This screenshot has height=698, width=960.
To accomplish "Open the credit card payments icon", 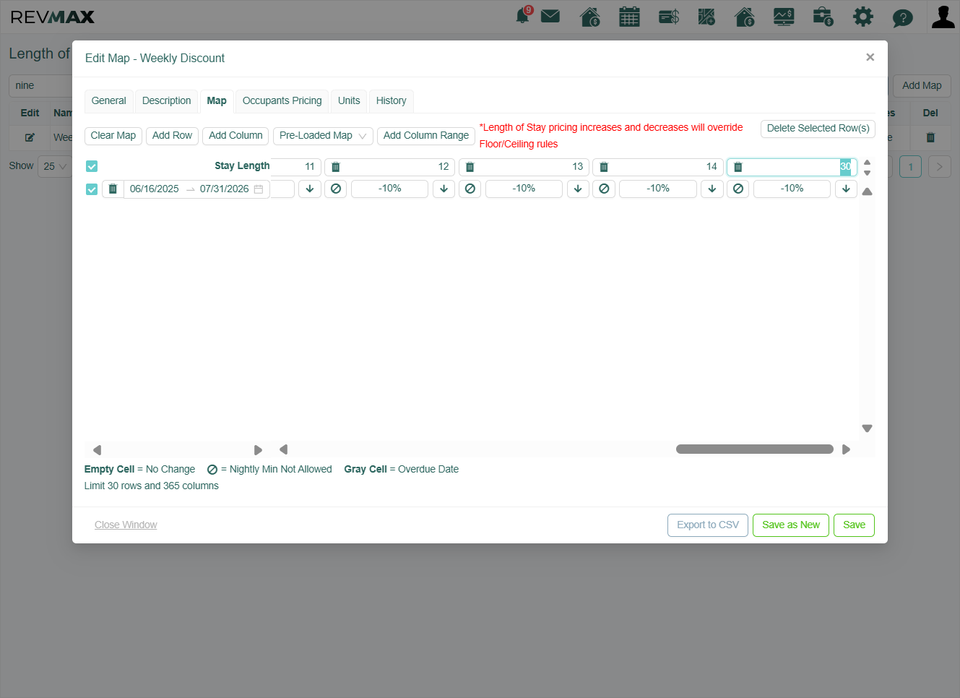I will coord(669,17).
